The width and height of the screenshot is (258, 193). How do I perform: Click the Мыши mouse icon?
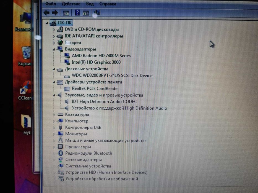61,140
